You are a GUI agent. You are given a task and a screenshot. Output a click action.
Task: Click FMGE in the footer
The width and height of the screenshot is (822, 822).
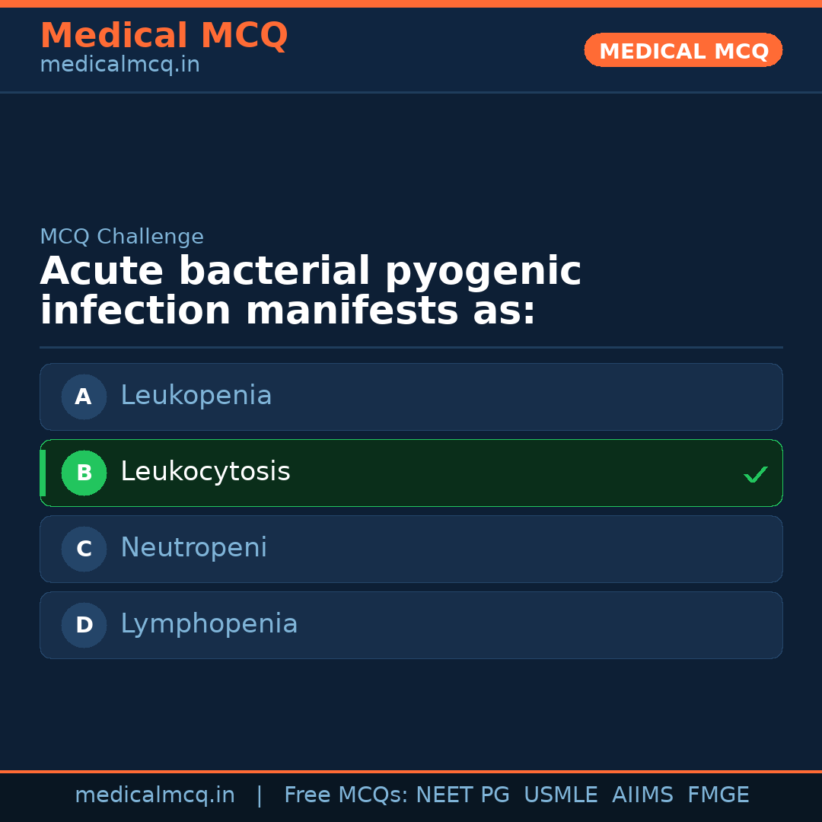tap(718, 795)
